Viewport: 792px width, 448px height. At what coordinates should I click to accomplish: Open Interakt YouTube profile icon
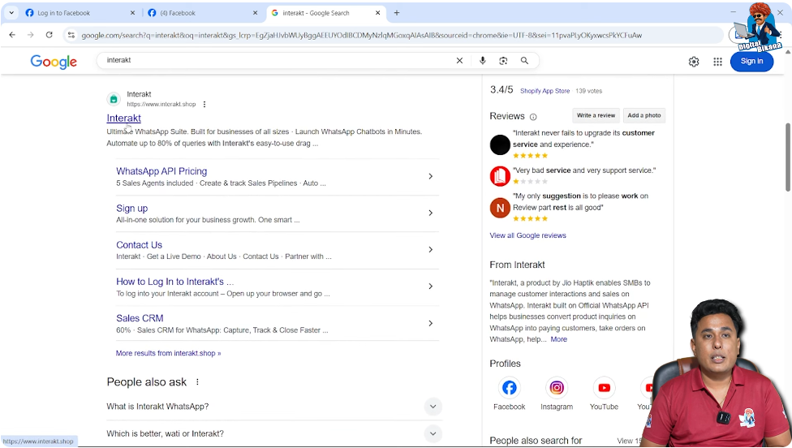[604, 387]
